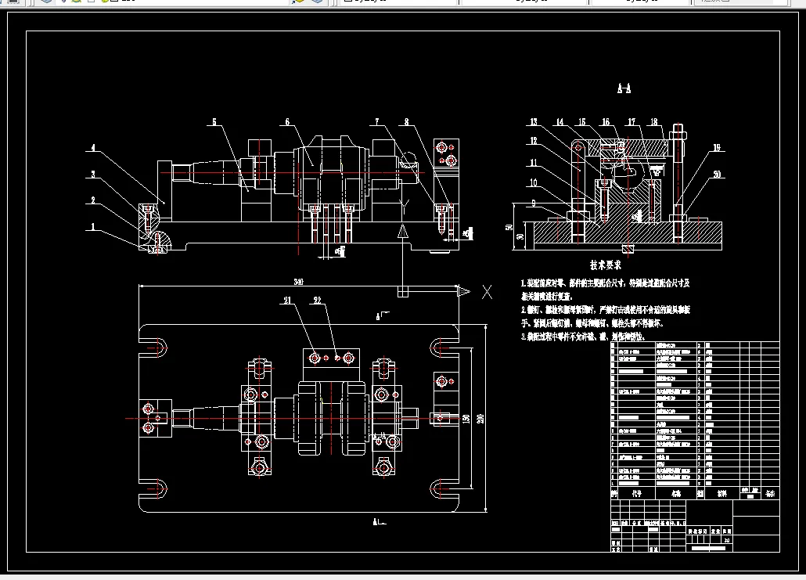
Task: Click the X axis label of UCS
Action: [x=487, y=292]
